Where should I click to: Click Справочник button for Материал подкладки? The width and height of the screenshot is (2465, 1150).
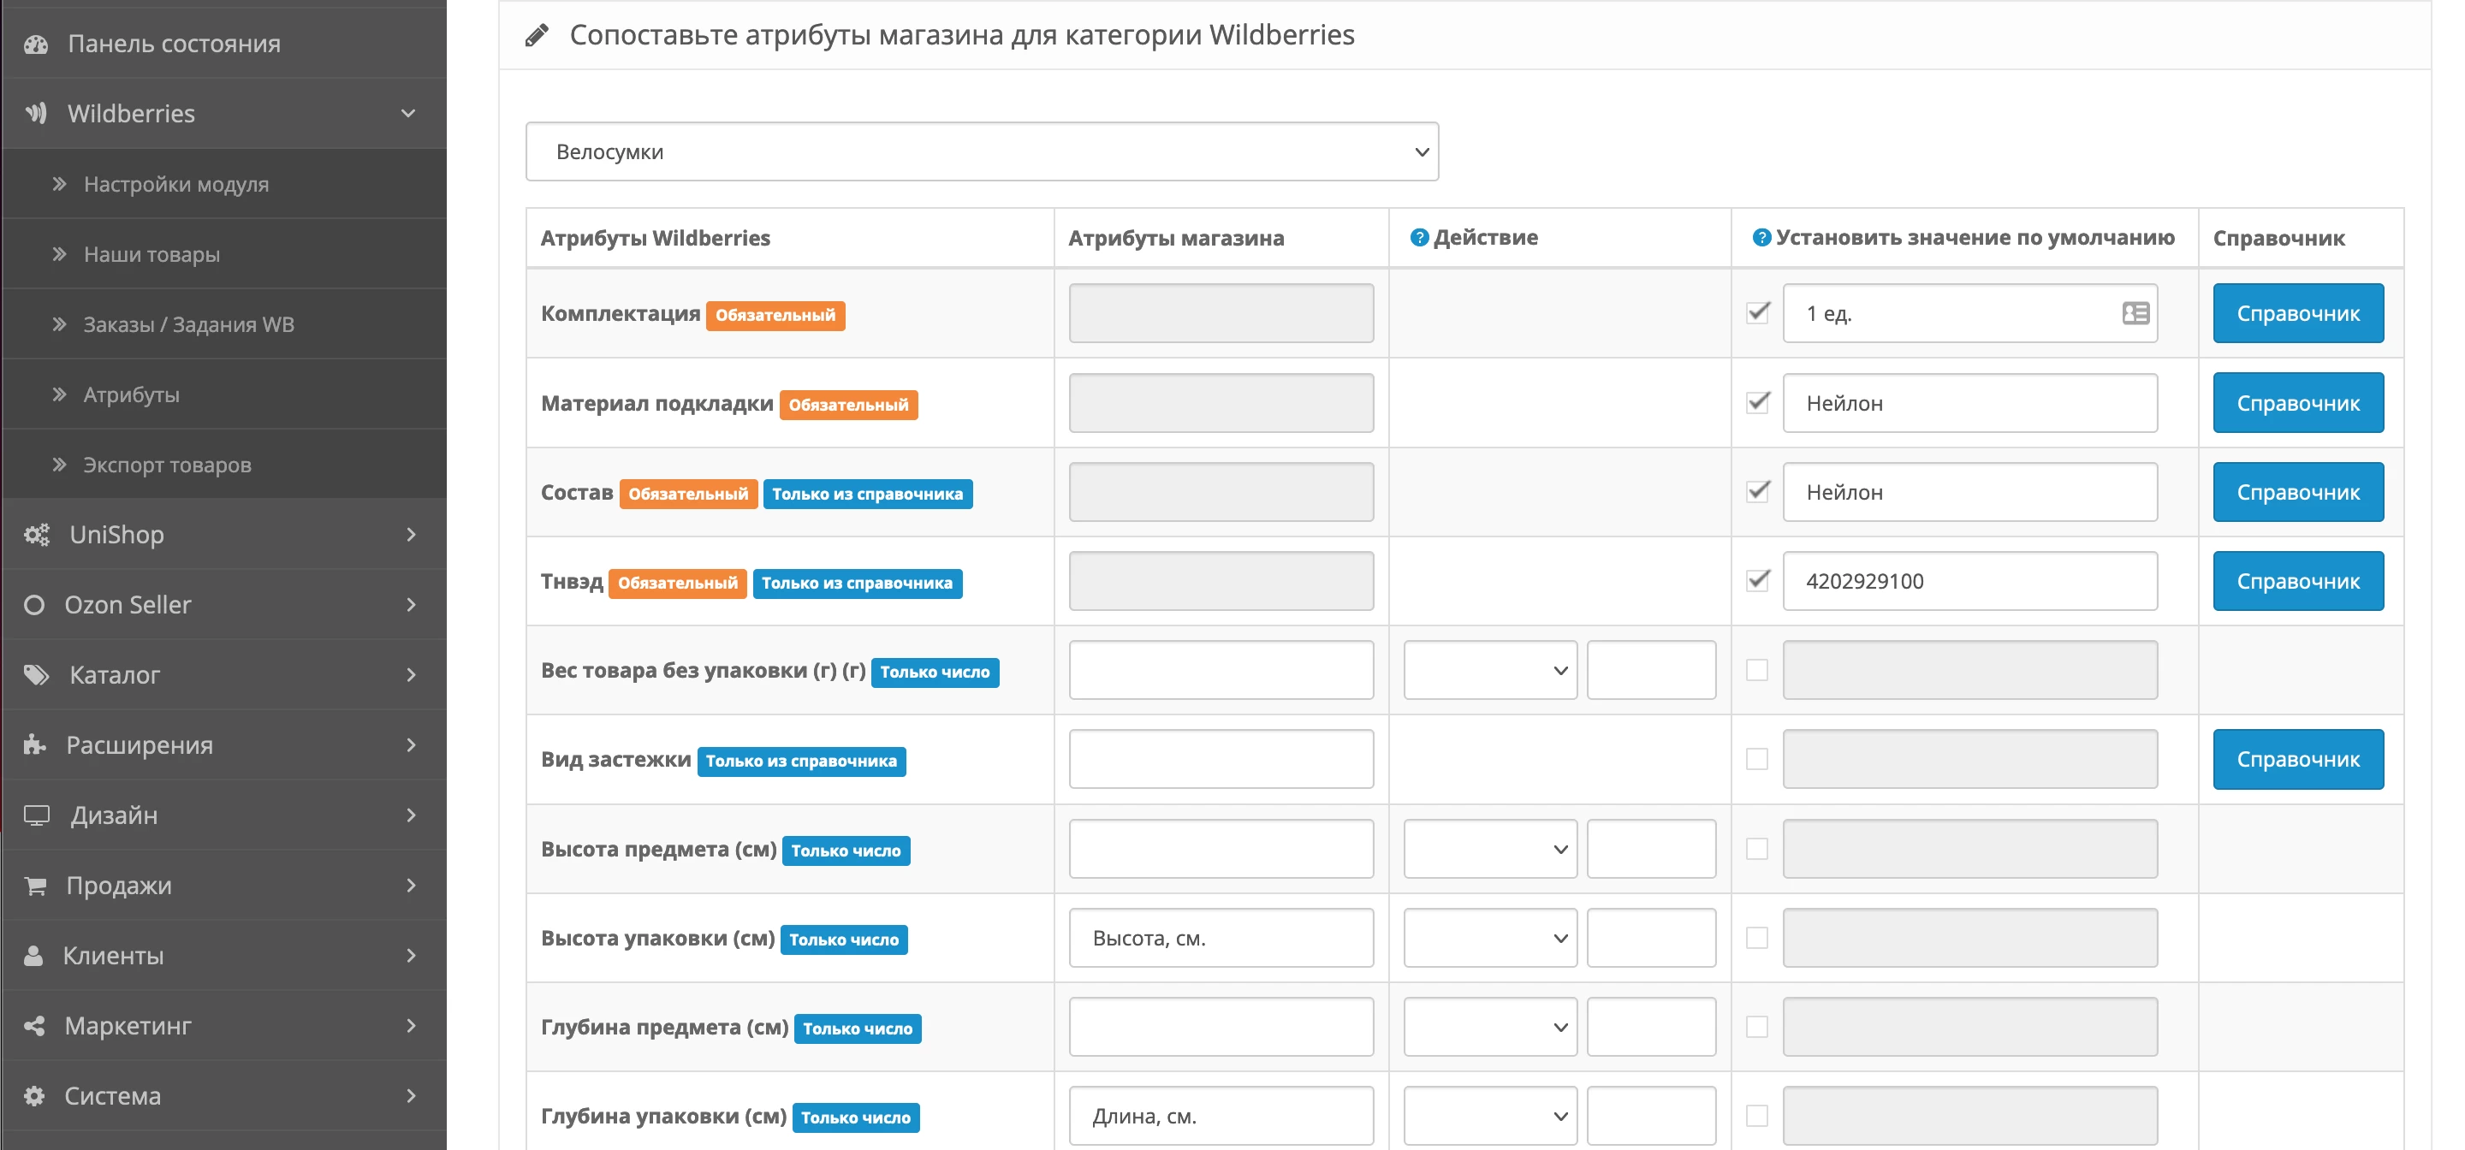coord(2297,403)
